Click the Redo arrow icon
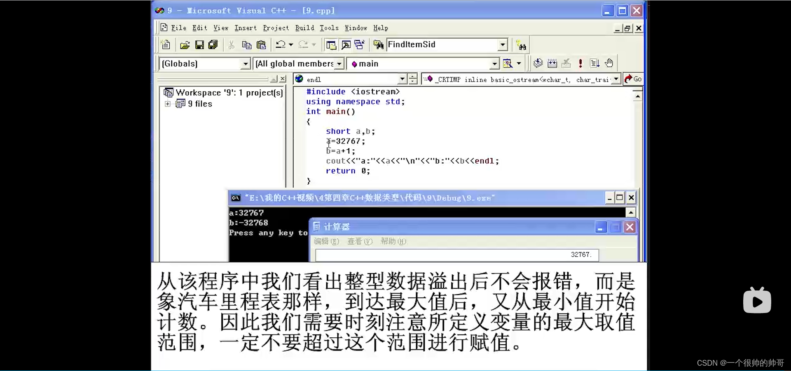The width and height of the screenshot is (791, 371). coord(303,44)
